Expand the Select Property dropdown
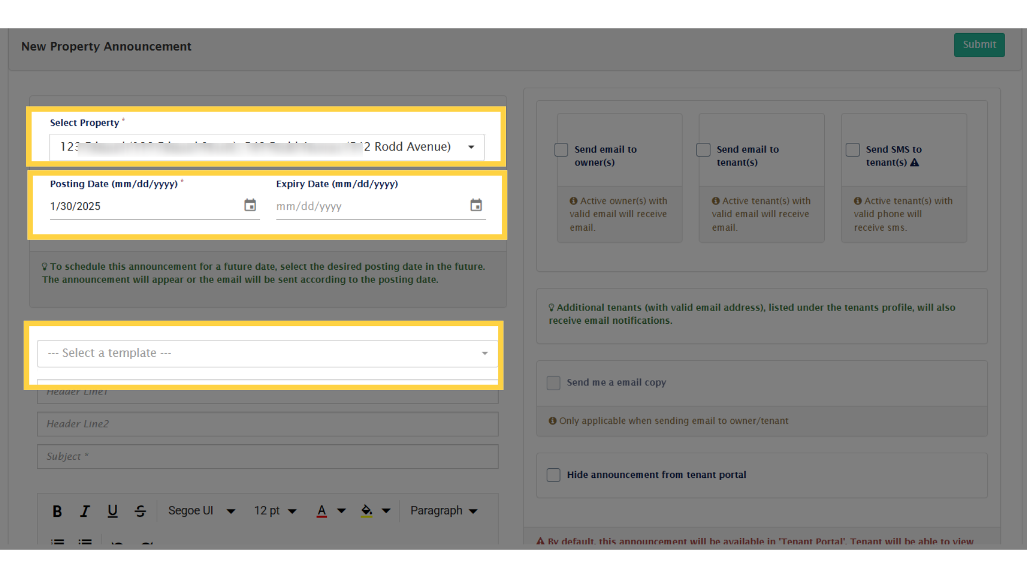Viewport: 1027px width, 578px height. coord(471,147)
